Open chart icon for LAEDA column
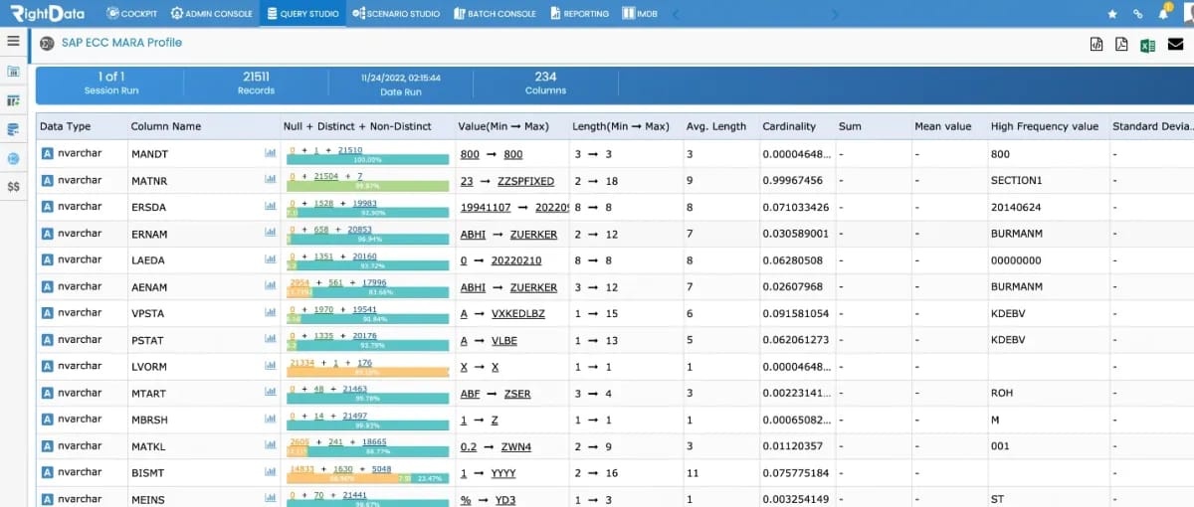 click(270, 259)
